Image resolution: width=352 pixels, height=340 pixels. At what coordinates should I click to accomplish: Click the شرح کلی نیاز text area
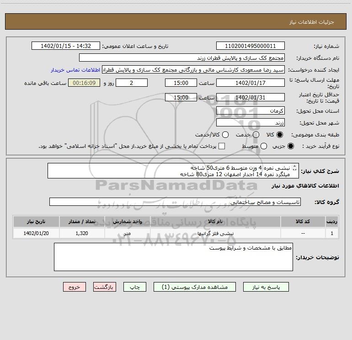click(x=173, y=171)
